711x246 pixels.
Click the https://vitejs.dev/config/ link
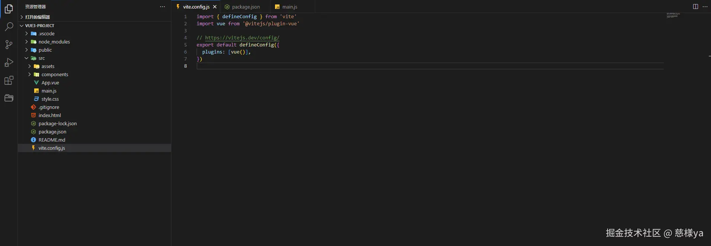(x=242, y=38)
